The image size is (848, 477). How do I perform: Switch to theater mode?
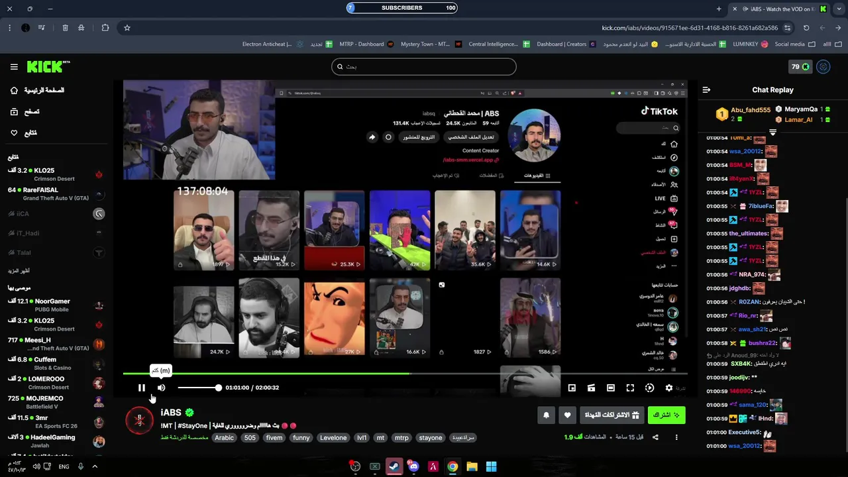tap(611, 388)
